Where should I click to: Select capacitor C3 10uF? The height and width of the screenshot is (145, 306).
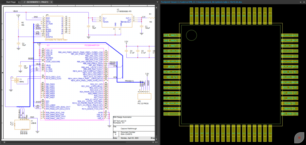(19, 44)
